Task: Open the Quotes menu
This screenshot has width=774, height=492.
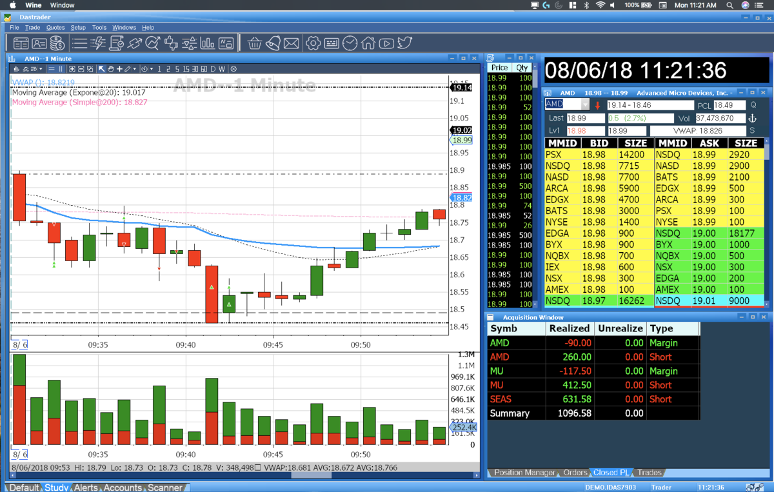Action: point(55,28)
